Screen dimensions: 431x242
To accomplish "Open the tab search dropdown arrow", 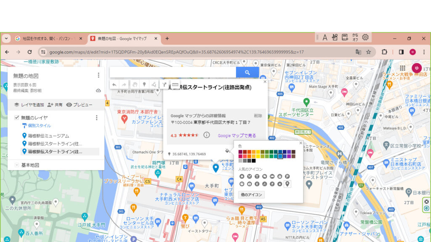I will pos(6,38).
